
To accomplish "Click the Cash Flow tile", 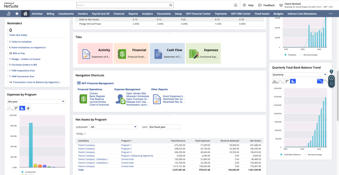I will pos(167,53).
